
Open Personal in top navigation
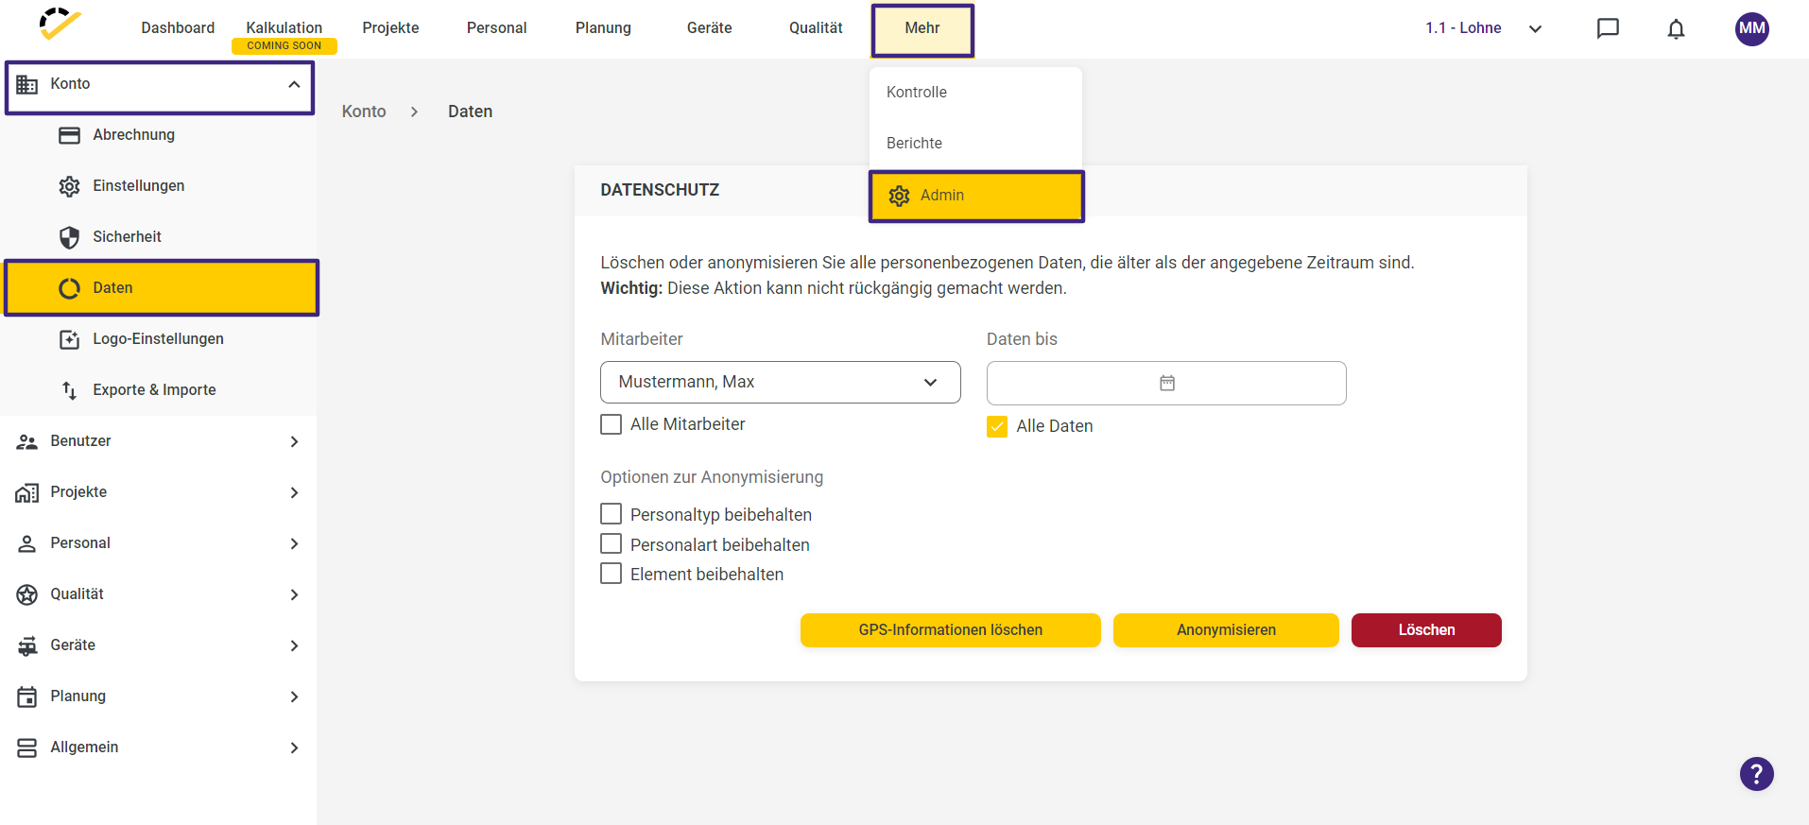click(496, 28)
